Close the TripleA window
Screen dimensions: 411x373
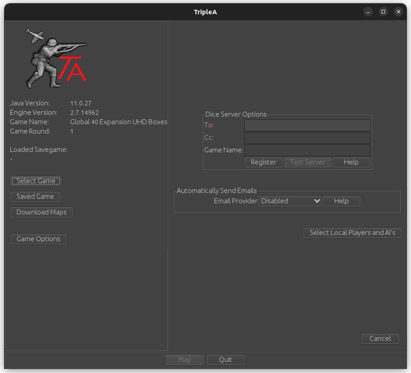pyautogui.click(x=398, y=12)
